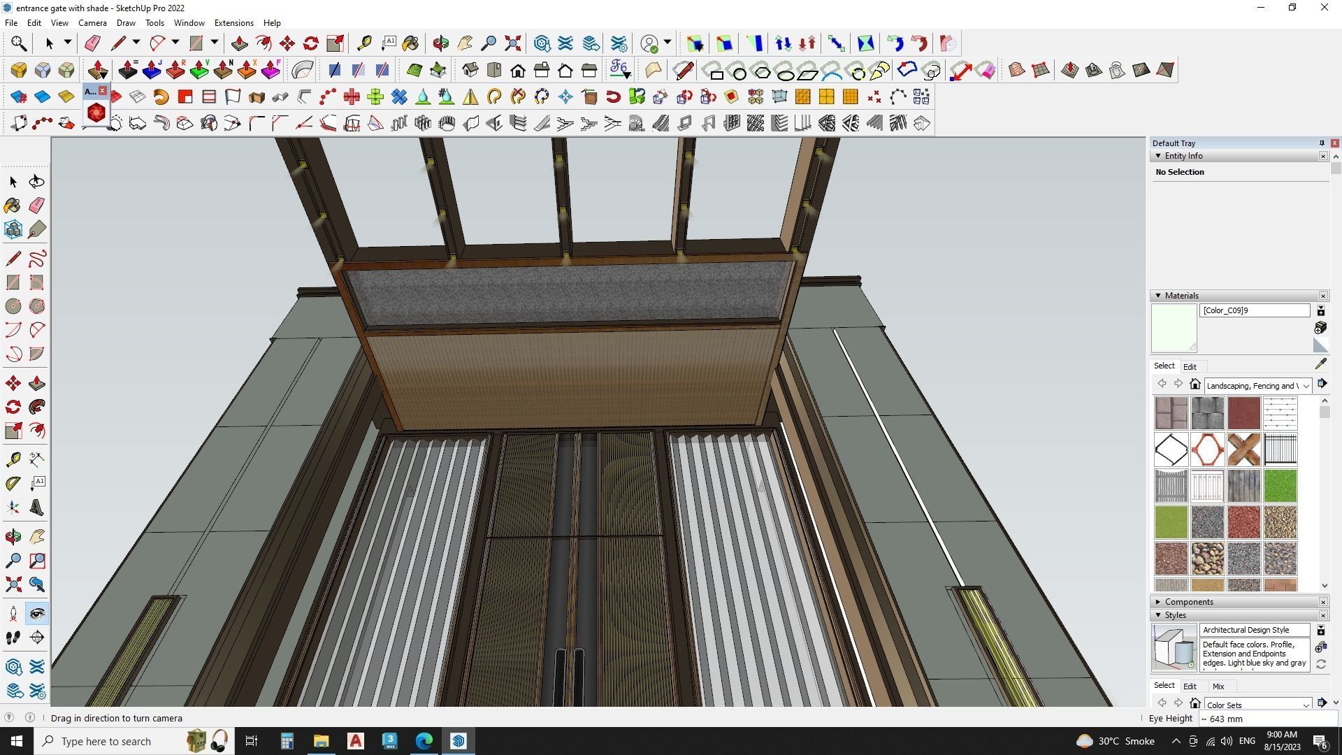Activate the Look Around eye tool
The height and width of the screenshot is (755, 1342).
pyautogui.click(x=37, y=614)
